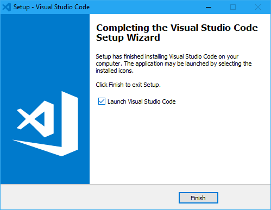Click the "Setup has finished installing" sentence
Image resolution: width=271 pixels, height=210 pixels.
click(167, 56)
